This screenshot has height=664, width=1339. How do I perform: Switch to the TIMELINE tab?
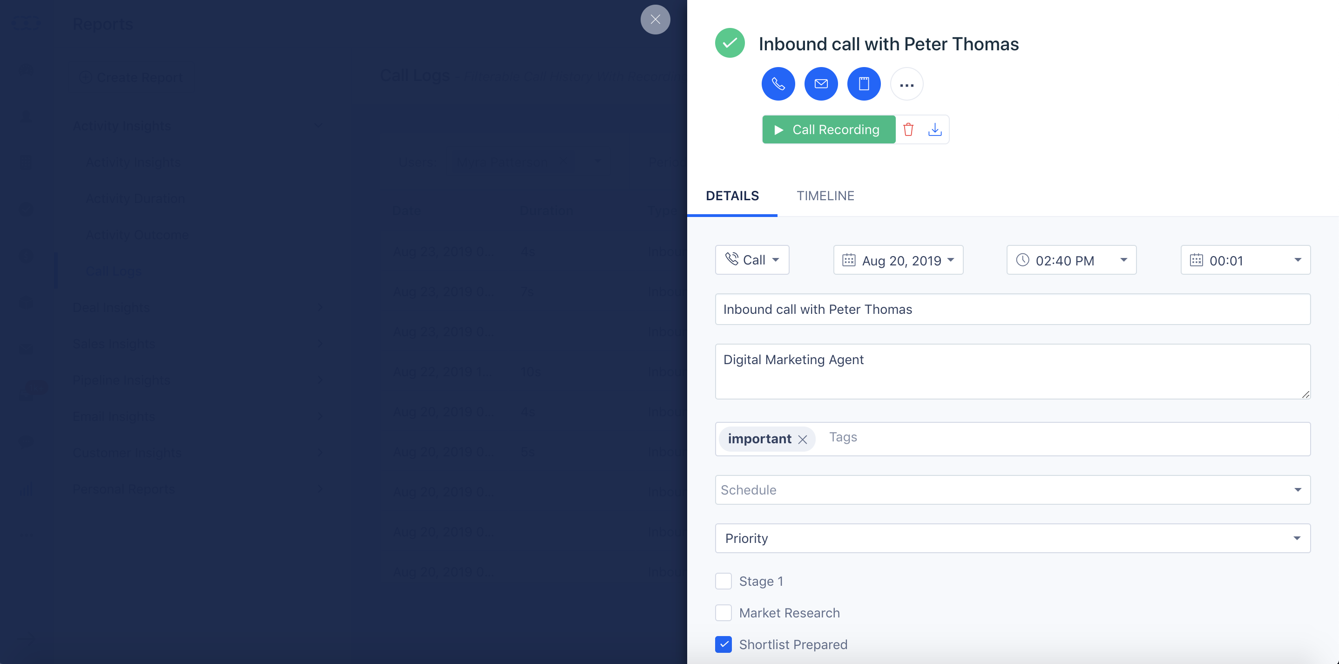pos(825,196)
